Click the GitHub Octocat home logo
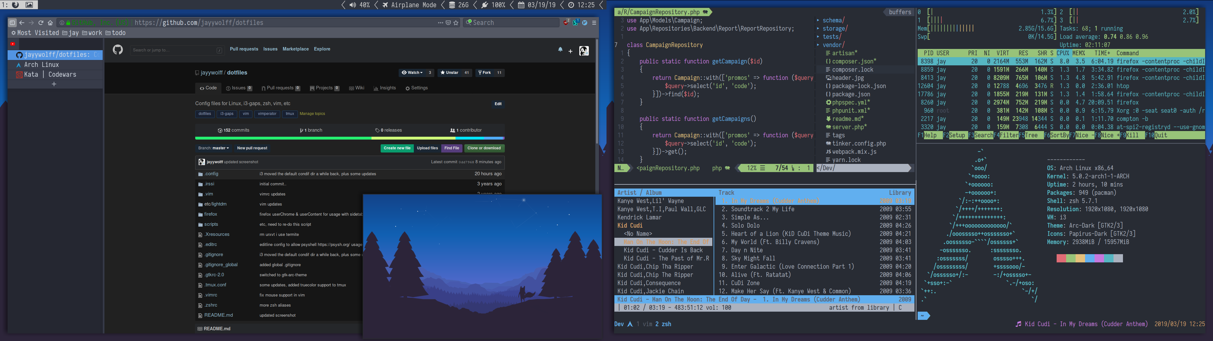1213x341 pixels. click(118, 50)
